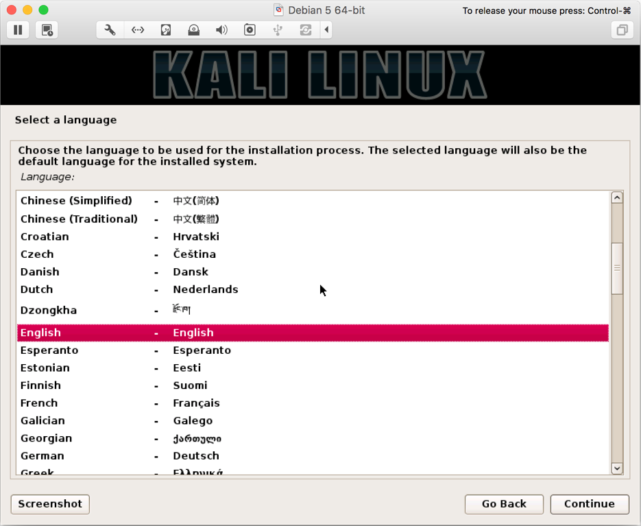Select Chinese (Simplified) language
This screenshot has height=526, width=641.
pyautogui.click(x=313, y=201)
